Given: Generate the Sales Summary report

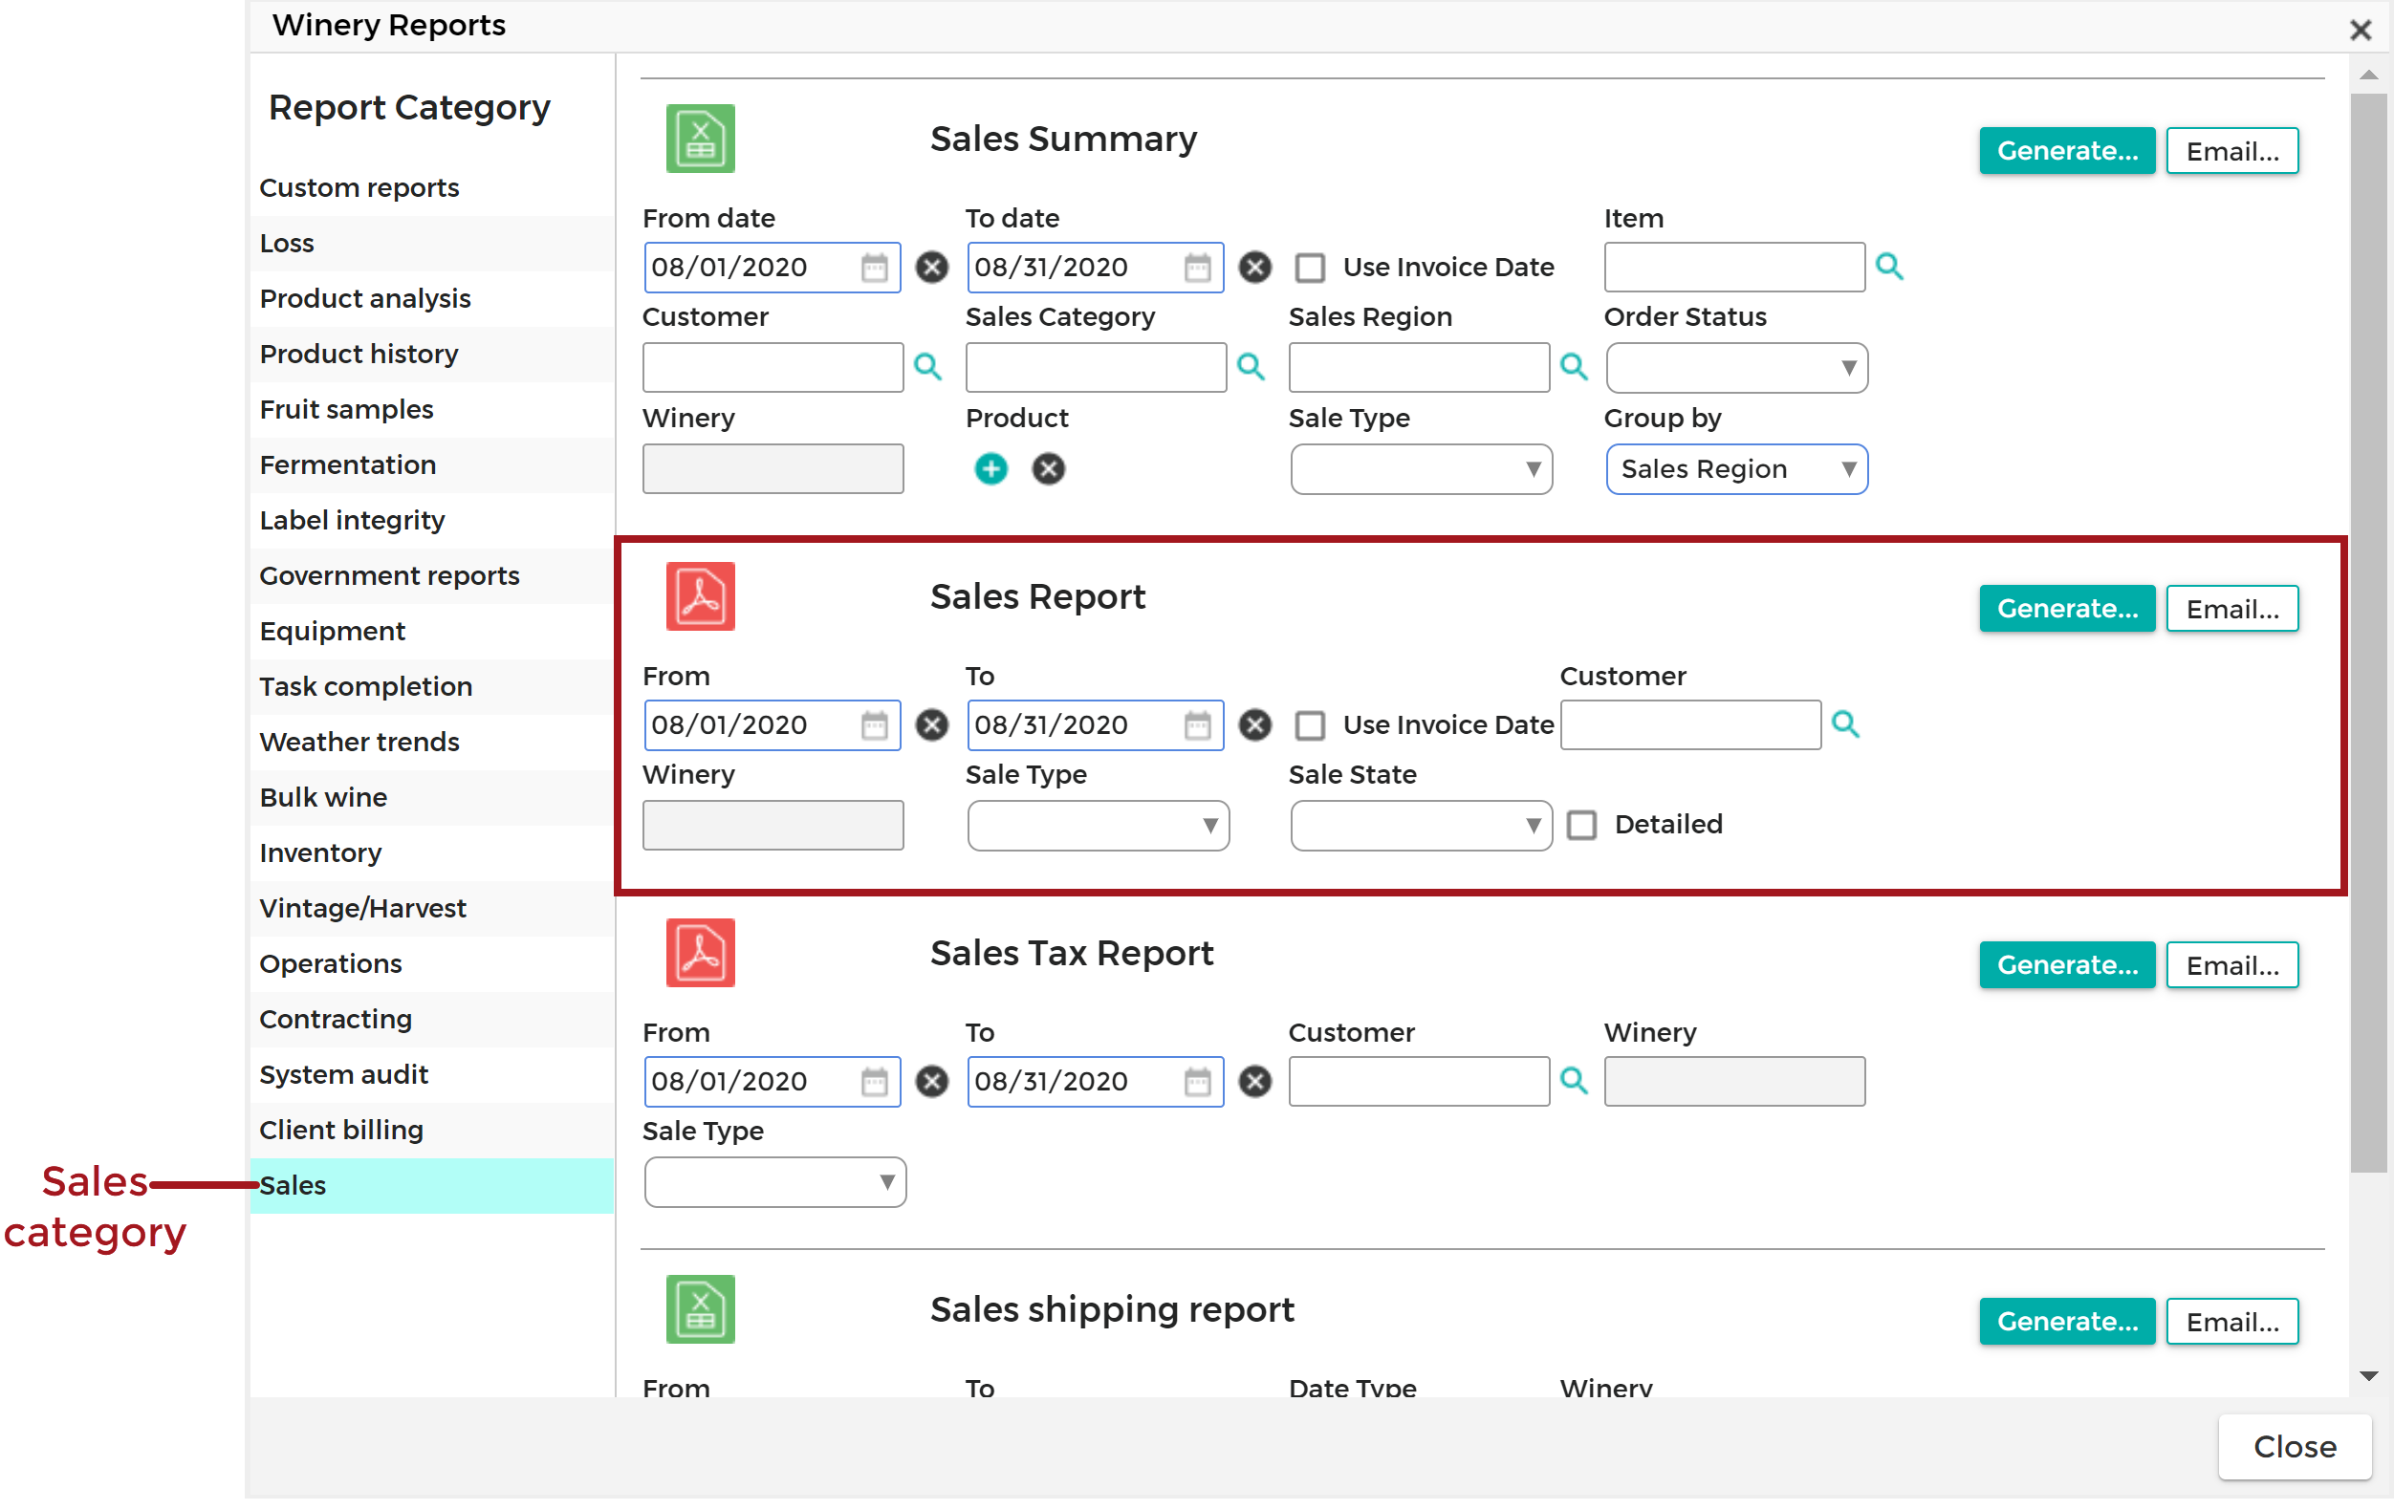Looking at the screenshot, I should 2066,151.
